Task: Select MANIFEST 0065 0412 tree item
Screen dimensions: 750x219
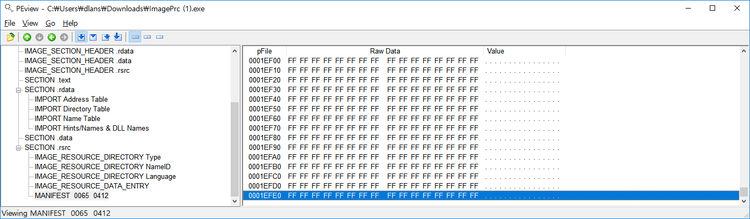Action: (x=72, y=195)
